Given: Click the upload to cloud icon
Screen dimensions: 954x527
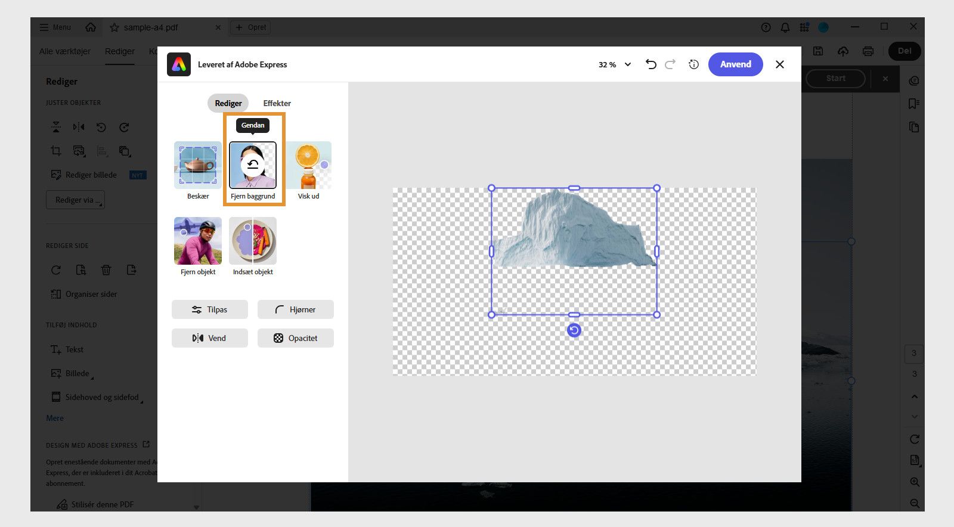Looking at the screenshot, I should 843,51.
